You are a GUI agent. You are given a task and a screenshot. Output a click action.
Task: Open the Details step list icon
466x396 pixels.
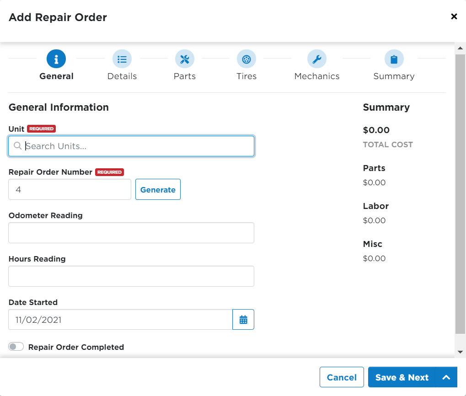click(122, 59)
